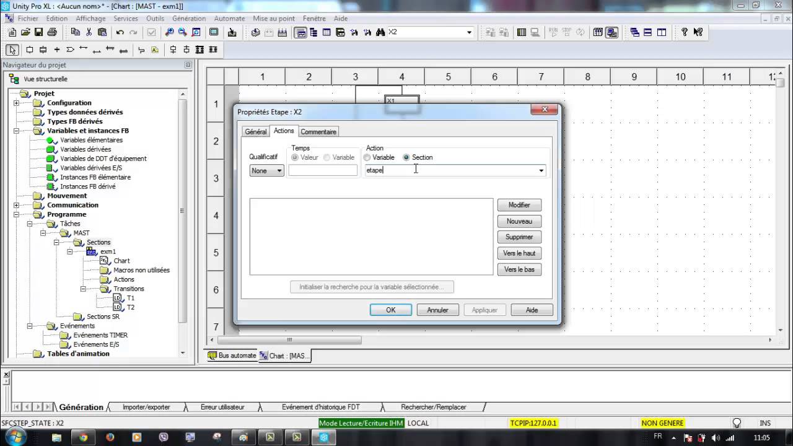Click the Zoom in magnifier icon
The height and width of the screenshot is (446, 793).
pyautogui.click(x=170, y=32)
